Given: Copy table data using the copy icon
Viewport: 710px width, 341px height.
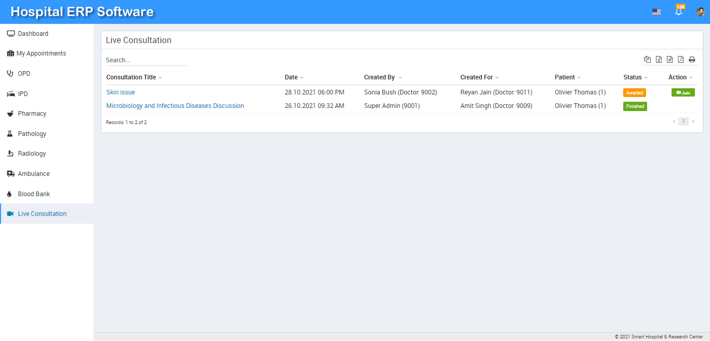Looking at the screenshot, I should pyautogui.click(x=647, y=60).
